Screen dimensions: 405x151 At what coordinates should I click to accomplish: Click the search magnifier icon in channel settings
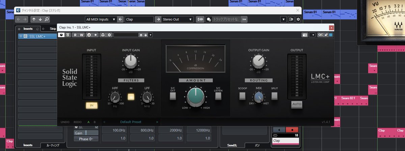coord(47,19)
